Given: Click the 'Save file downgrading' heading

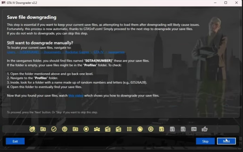Looking at the screenshot, I should [x=31, y=17].
